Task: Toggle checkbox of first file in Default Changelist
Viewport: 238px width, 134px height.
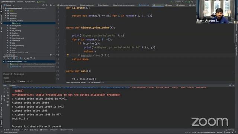Action: (8, 64)
